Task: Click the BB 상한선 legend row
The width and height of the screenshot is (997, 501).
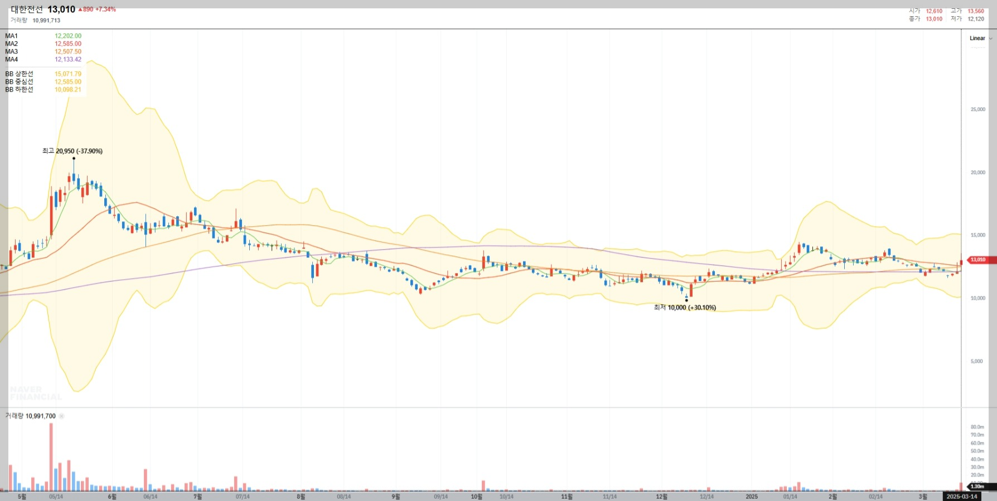Action: pyautogui.click(x=43, y=74)
